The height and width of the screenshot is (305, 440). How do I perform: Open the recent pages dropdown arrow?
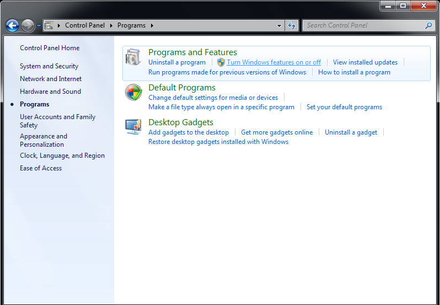39,26
